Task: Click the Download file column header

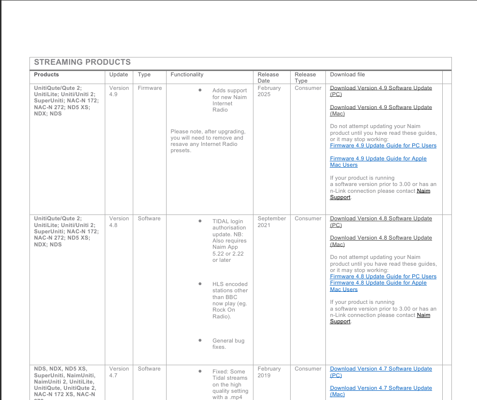Action: tap(347, 75)
